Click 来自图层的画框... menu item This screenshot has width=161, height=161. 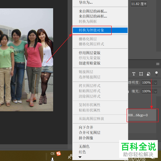[100, 16]
